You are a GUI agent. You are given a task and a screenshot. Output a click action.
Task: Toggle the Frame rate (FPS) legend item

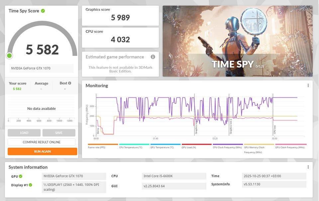point(103,146)
